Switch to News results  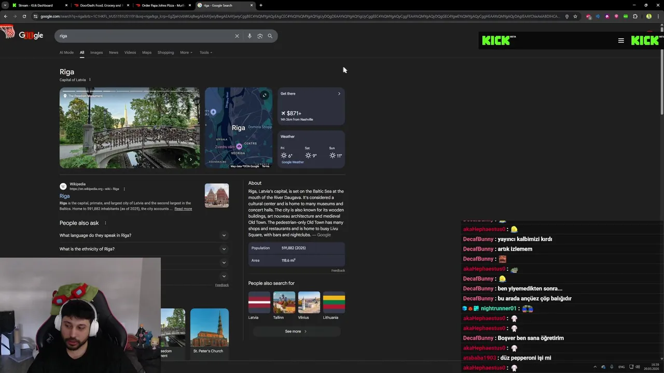pos(114,52)
